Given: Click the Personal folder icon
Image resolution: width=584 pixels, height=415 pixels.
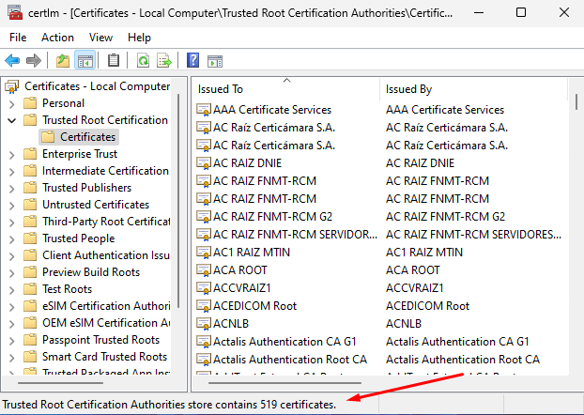Looking at the screenshot, I should click(x=30, y=103).
